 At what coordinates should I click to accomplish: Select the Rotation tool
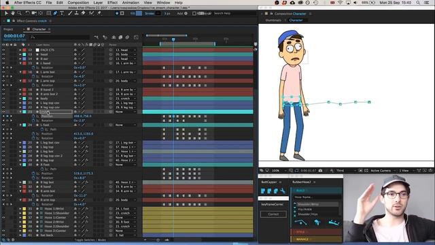[27, 13]
